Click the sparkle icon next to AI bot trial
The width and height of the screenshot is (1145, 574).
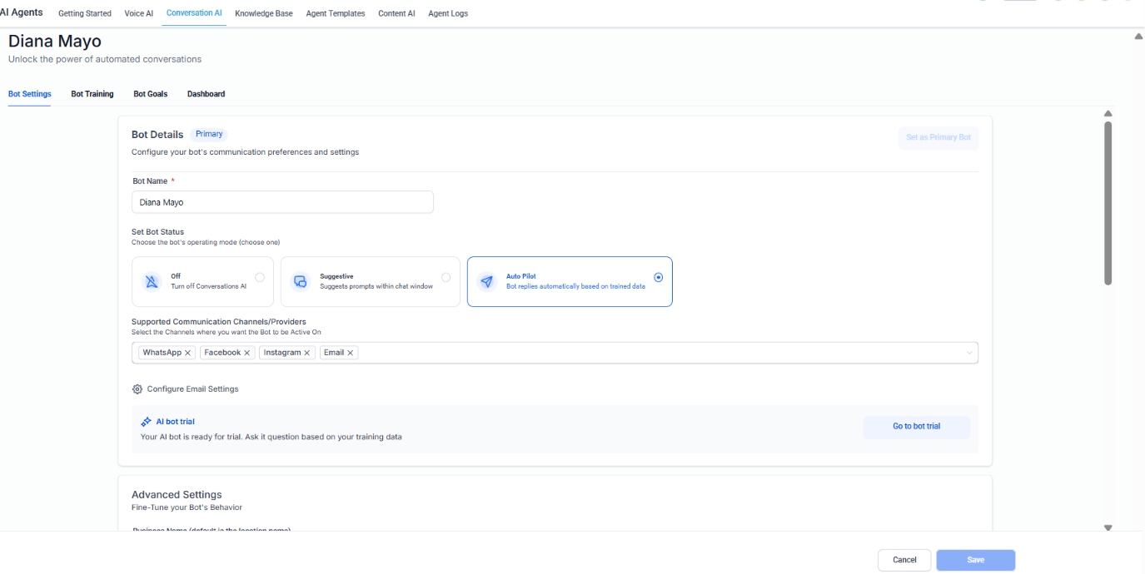tap(147, 422)
